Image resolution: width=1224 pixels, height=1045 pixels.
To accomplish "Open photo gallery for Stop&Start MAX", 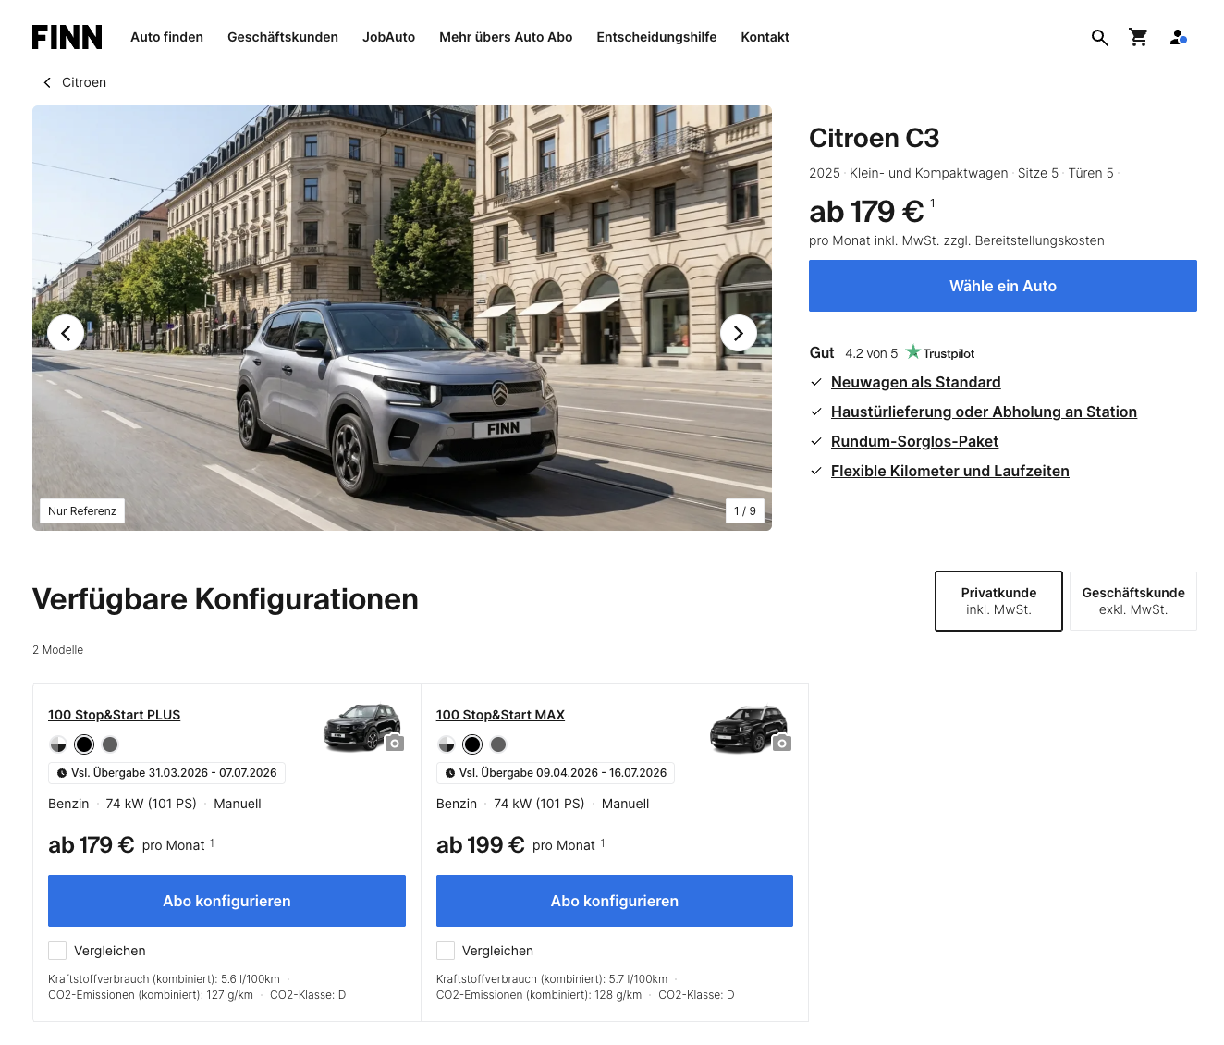I will [x=782, y=744].
